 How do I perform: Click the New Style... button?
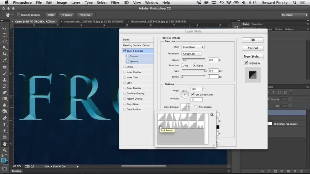pyautogui.click(x=253, y=56)
